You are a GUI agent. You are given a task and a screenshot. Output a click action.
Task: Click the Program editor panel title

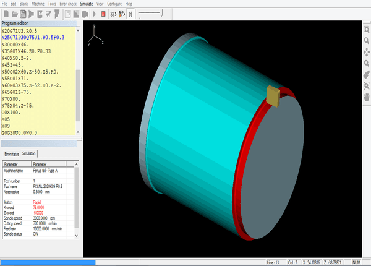pyautogui.click(x=15, y=23)
